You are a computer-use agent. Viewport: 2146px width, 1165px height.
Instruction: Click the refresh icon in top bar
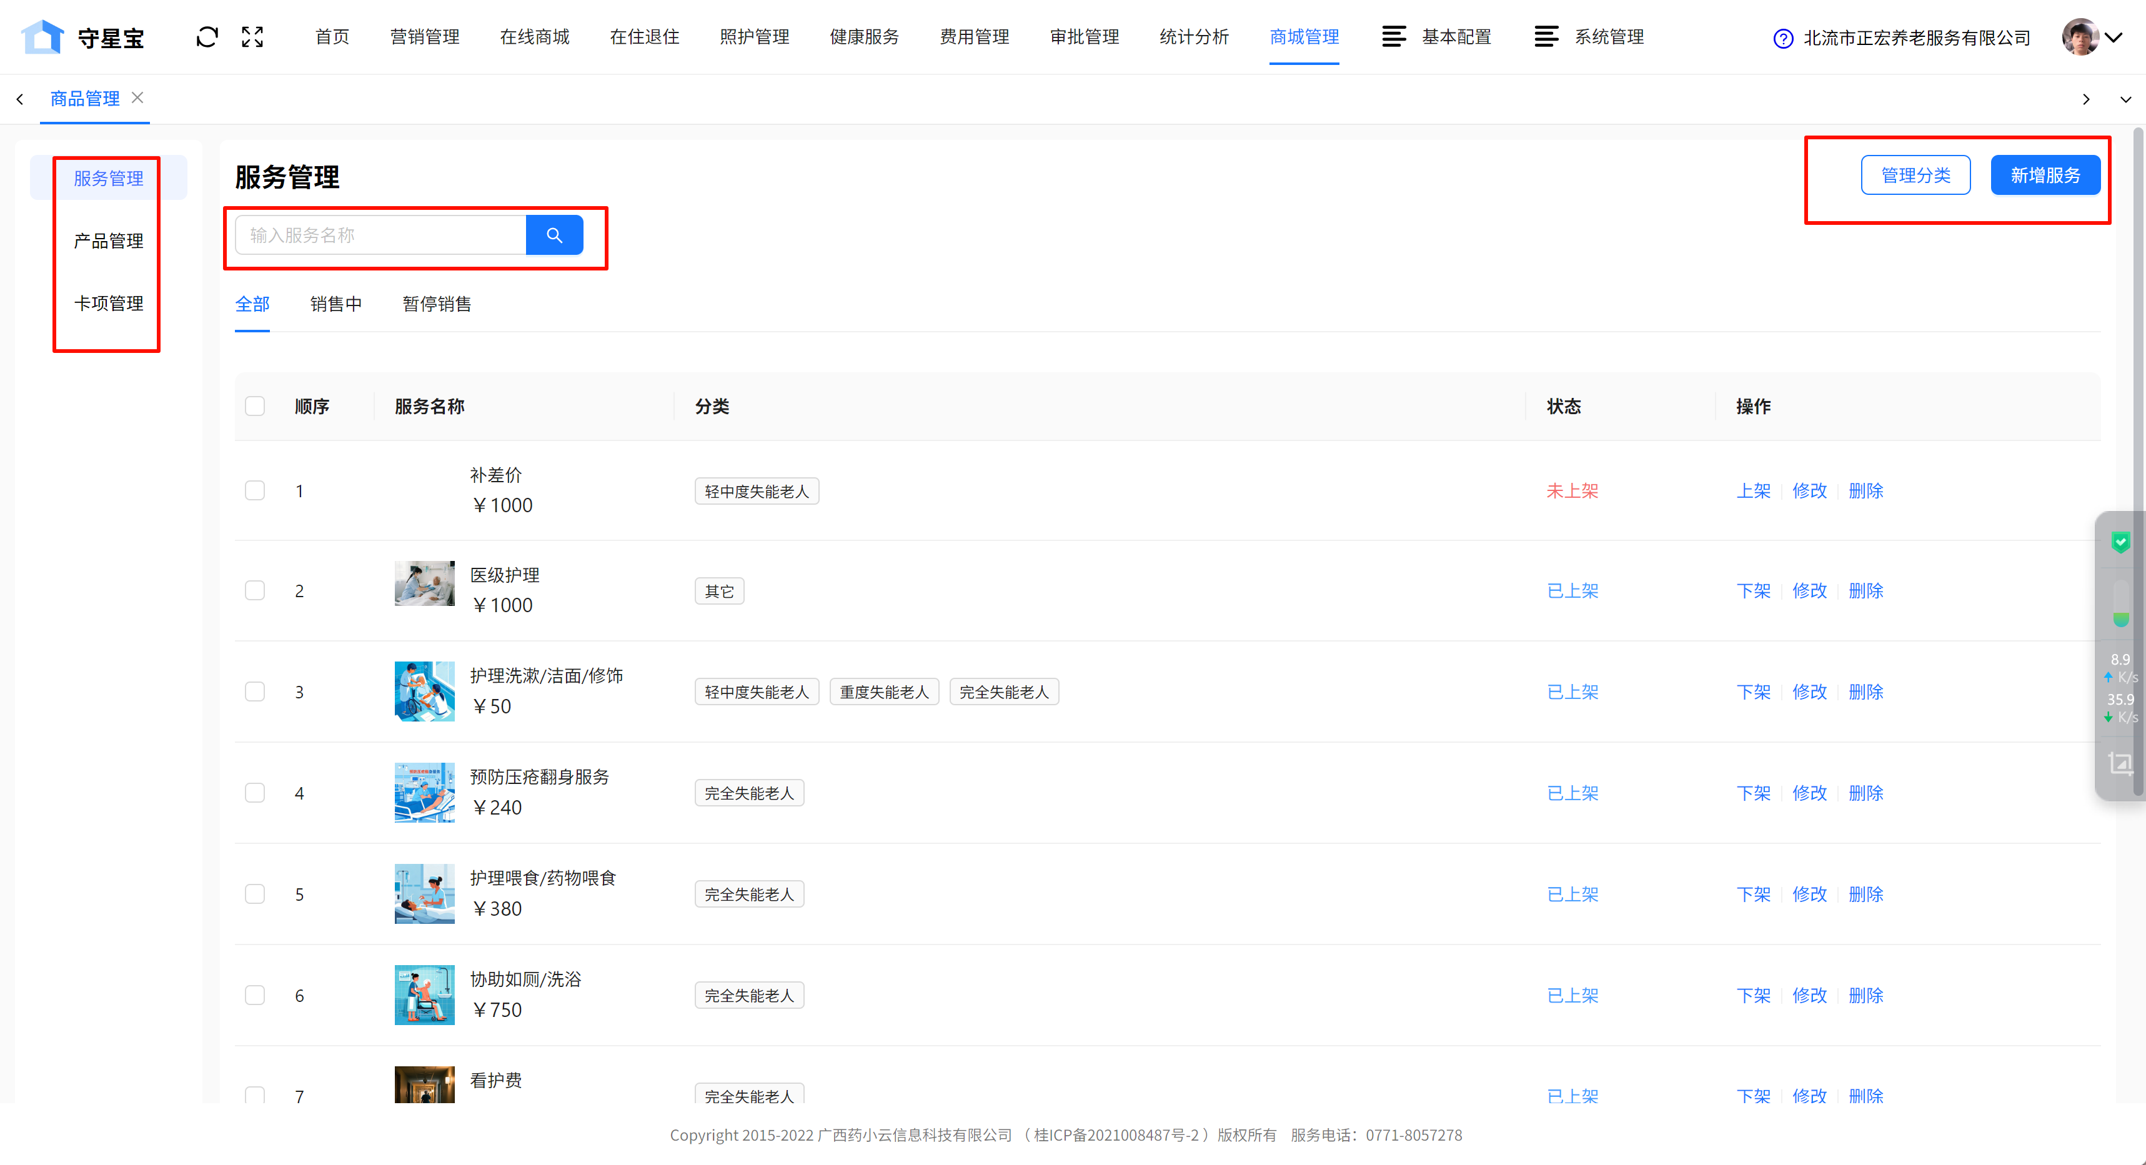tap(207, 37)
